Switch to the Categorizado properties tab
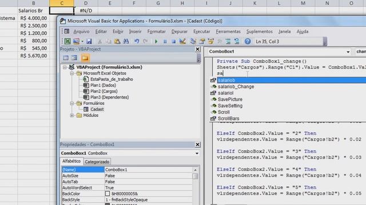This screenshot has height=205, width=366. [x=97, y=162]
